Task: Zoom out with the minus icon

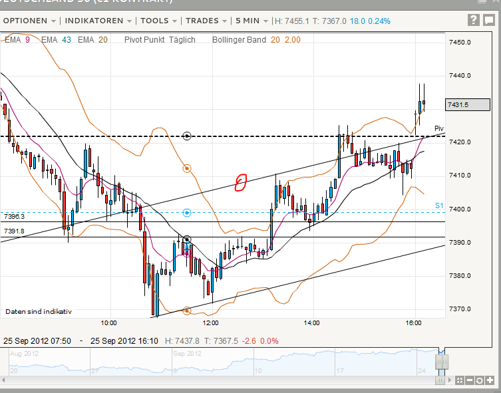Action: point(470,380)
